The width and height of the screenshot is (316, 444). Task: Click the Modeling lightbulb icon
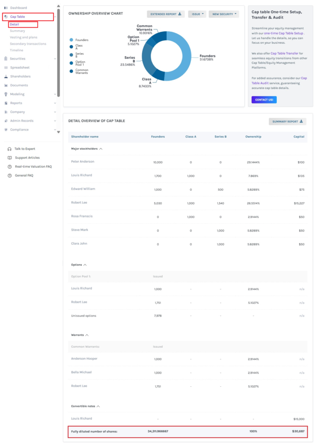point(6,94)
